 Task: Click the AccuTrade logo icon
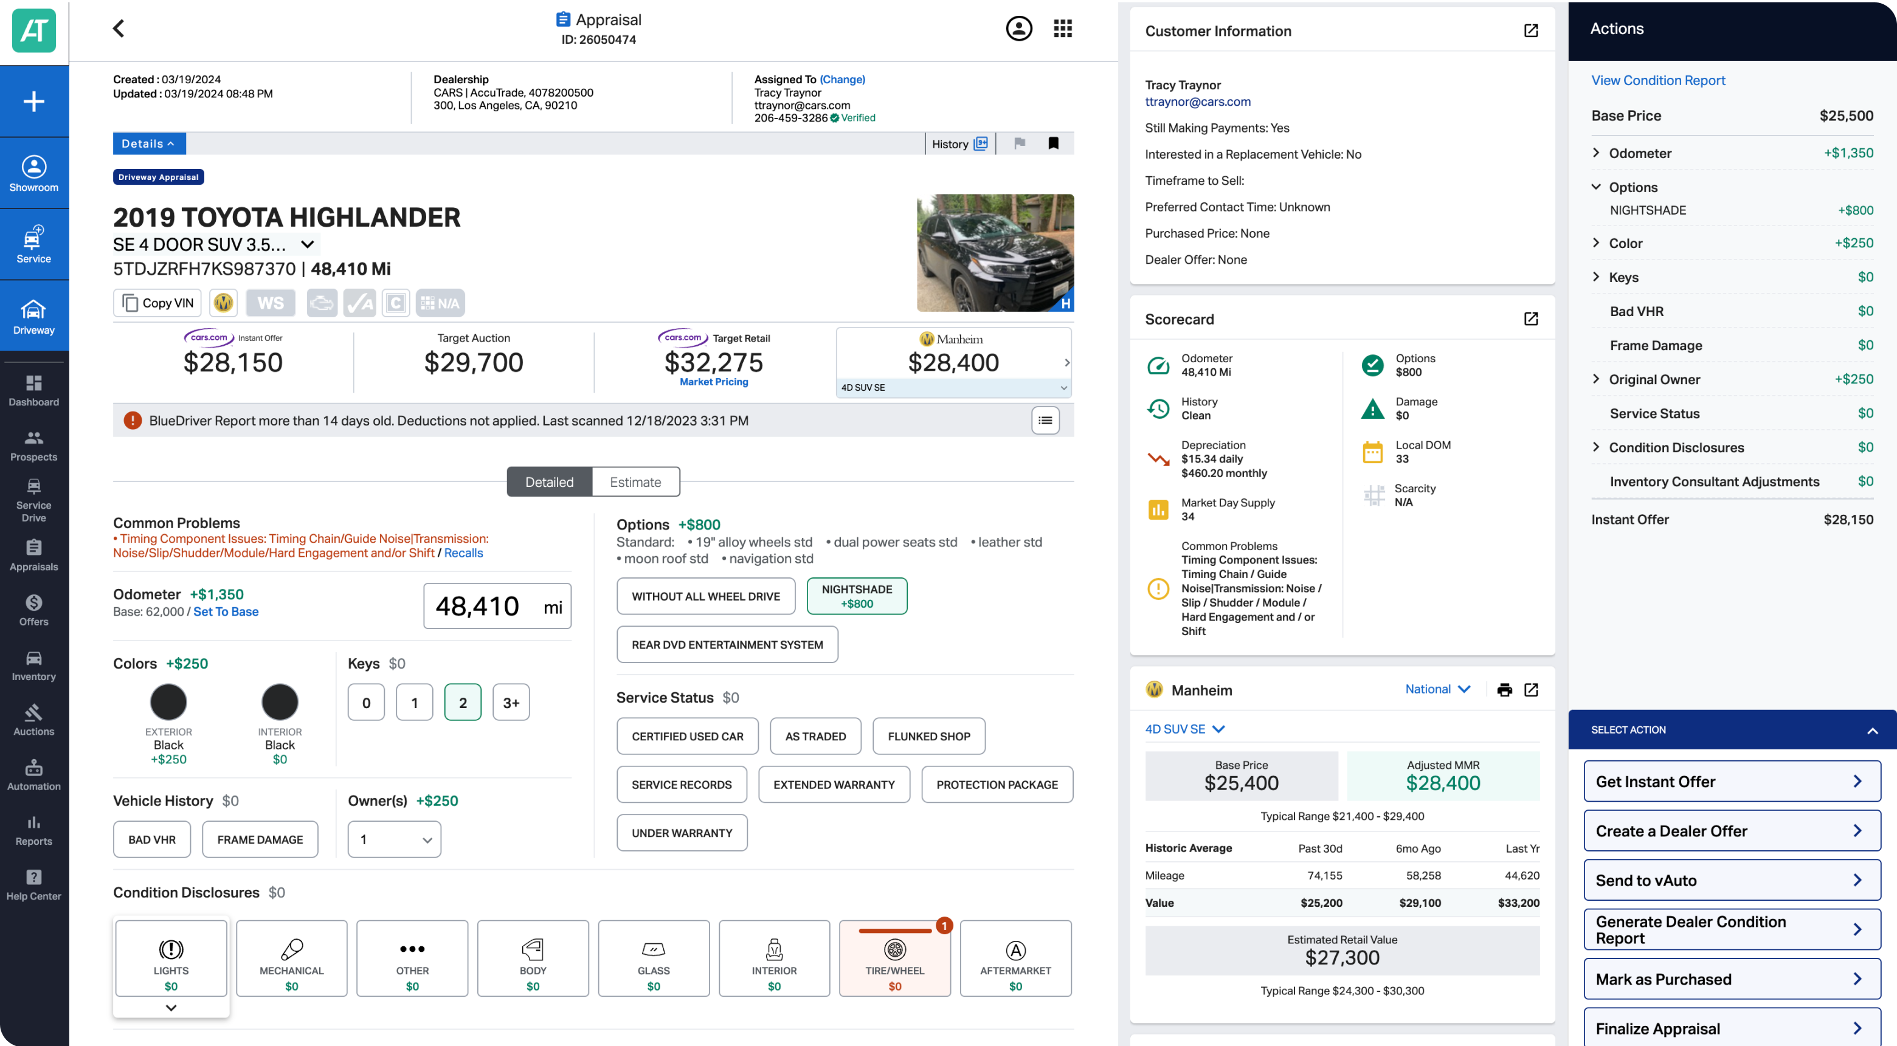[34, 30]
